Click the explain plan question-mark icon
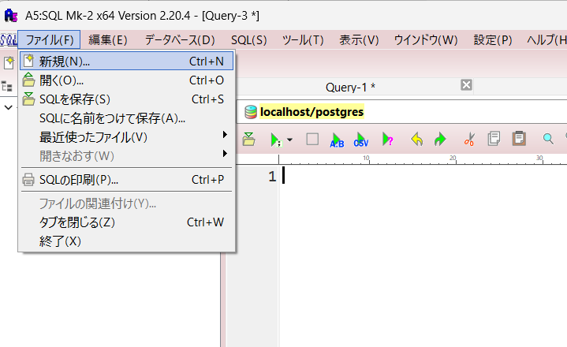This screenshot has width=567, height=347. pyautogui.click(x=388, y=140)
